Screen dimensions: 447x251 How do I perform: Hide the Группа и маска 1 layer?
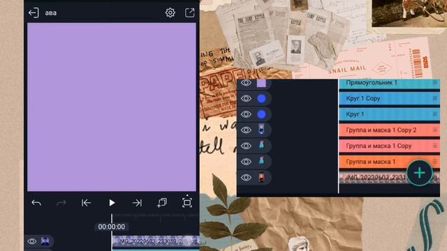[246, 162]
